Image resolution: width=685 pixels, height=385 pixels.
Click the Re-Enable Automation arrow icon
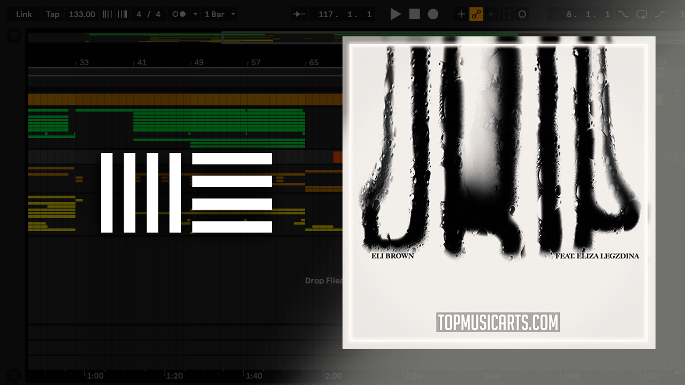(491, 14)
